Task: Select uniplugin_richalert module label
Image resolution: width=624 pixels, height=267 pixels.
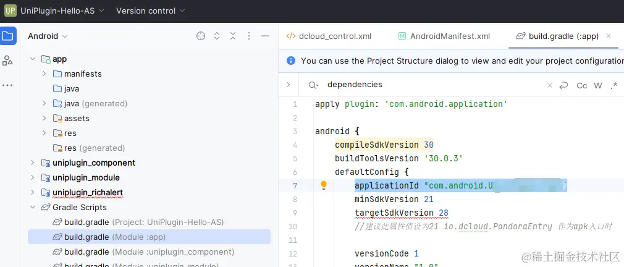Action: (88, 193)
